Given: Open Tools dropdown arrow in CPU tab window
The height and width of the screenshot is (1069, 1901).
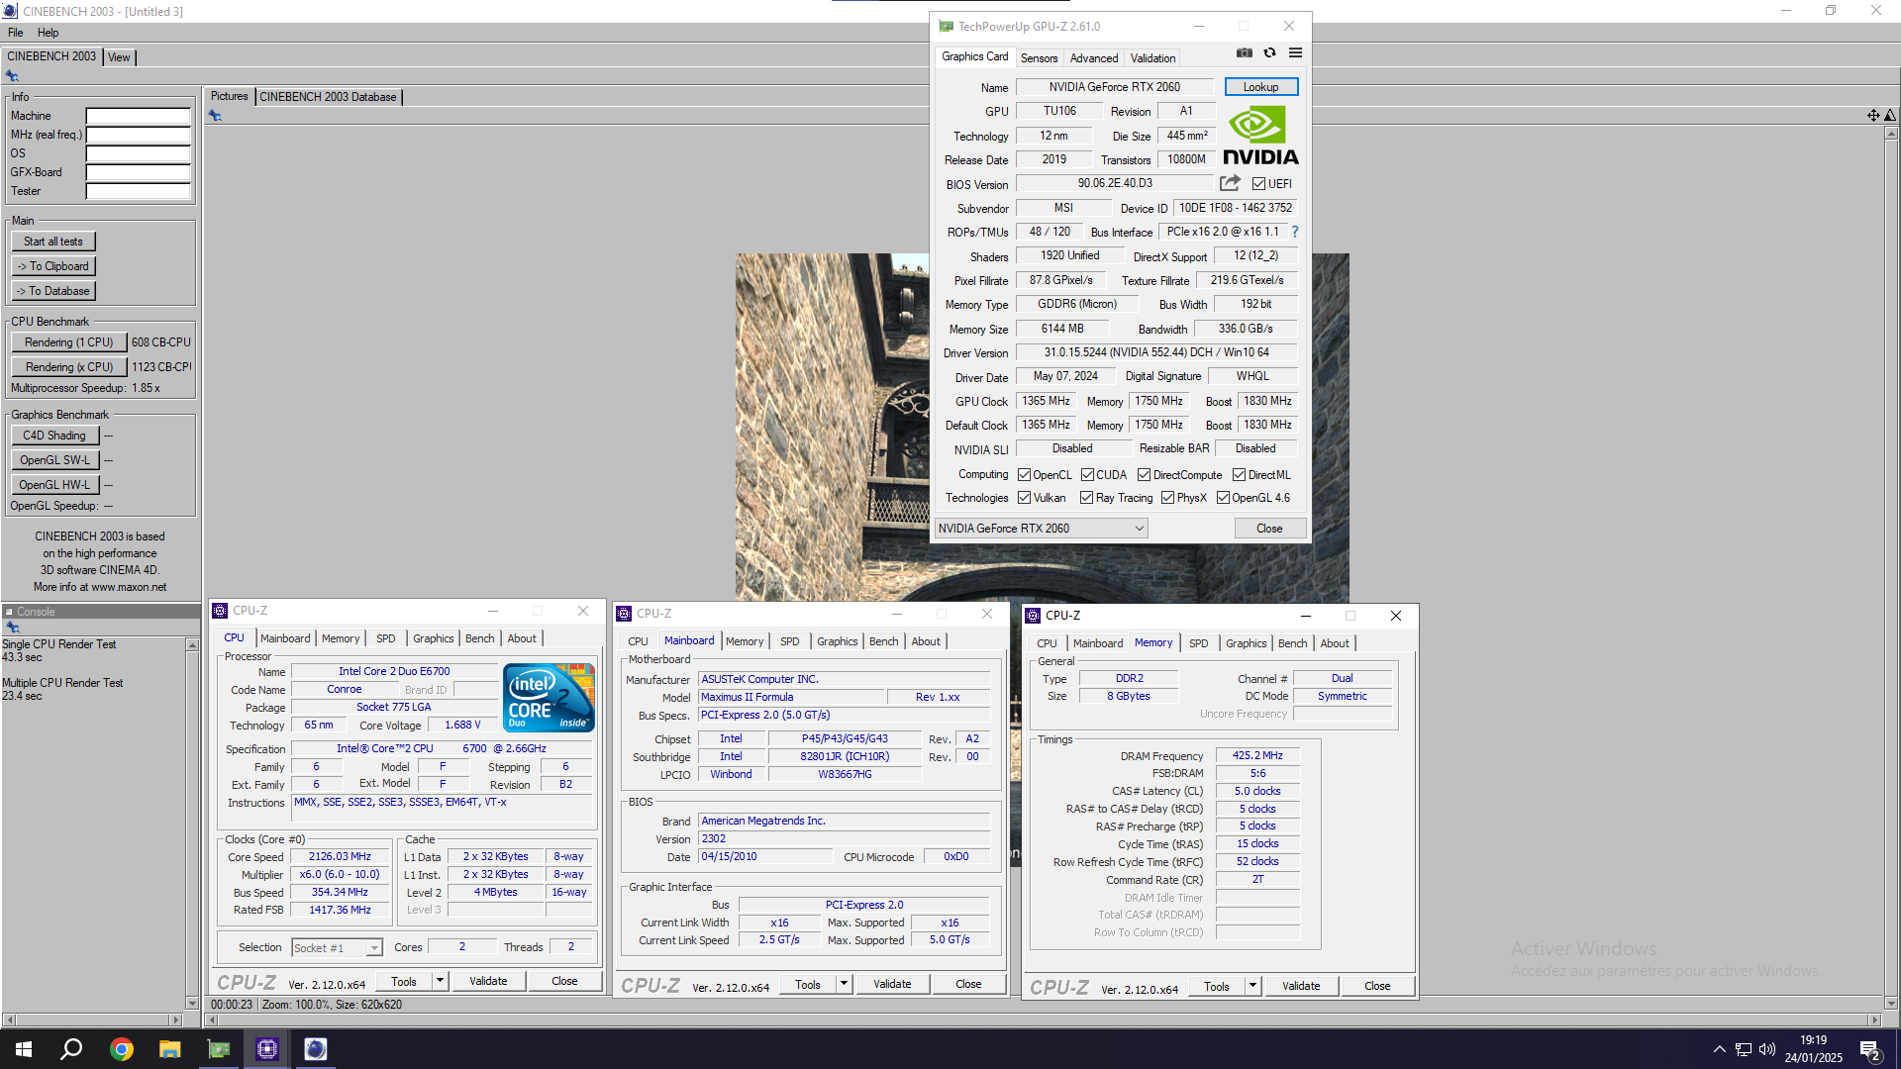Looking at the screenshot, I should click(x=440, y=981).
